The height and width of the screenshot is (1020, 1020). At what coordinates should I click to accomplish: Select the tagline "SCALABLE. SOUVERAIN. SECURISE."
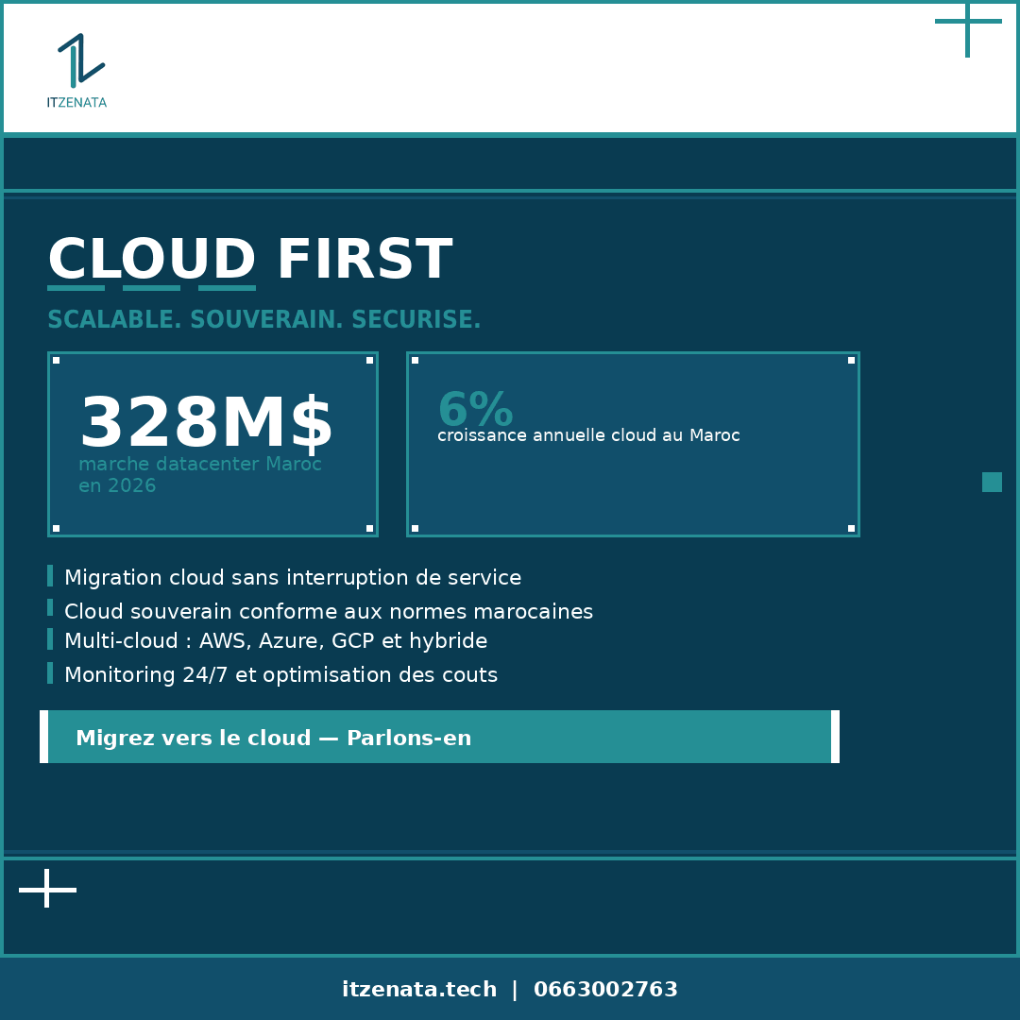(263, 319)
